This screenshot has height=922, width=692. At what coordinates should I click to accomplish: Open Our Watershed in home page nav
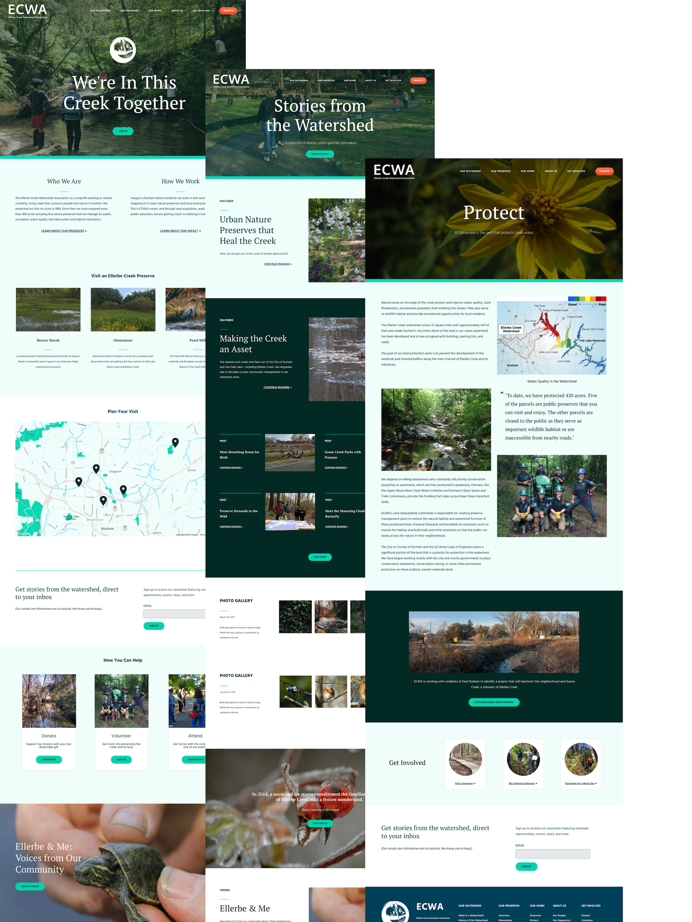tap(101, 11)
